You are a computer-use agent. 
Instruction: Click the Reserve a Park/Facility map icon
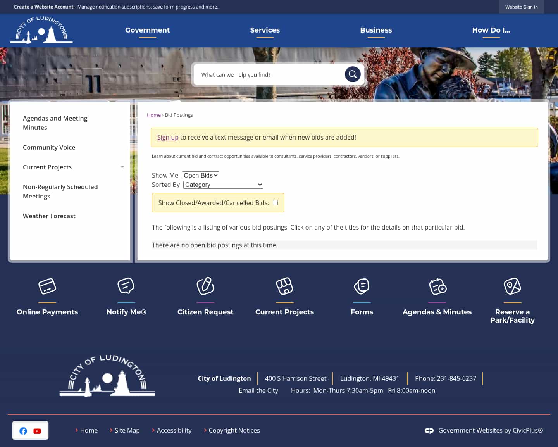tap(512, 286)
